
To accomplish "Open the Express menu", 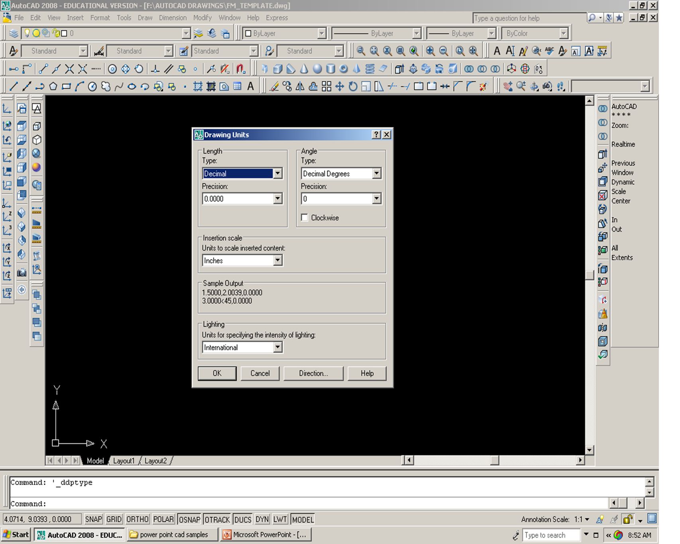I will (x=277, y=18).
